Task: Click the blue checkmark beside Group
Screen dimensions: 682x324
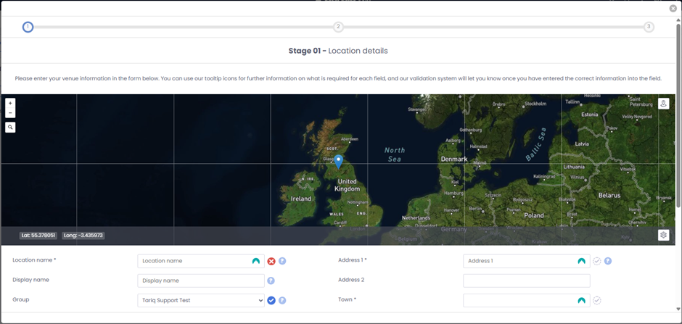Action: point(271,300)
